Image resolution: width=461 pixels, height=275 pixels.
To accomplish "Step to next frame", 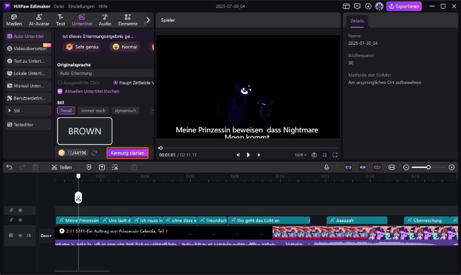I will 259,155.
